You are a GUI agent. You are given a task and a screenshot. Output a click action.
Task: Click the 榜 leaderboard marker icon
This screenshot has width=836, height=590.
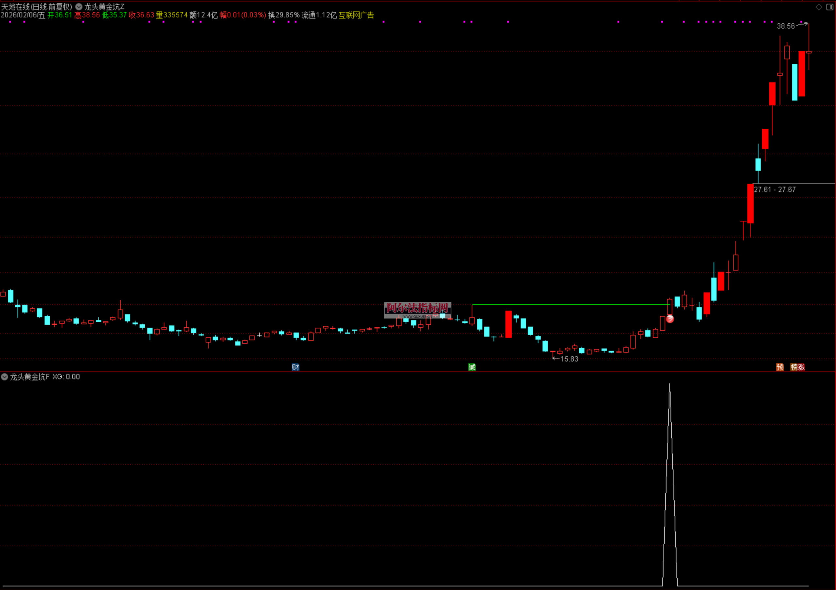pos(794,367)
